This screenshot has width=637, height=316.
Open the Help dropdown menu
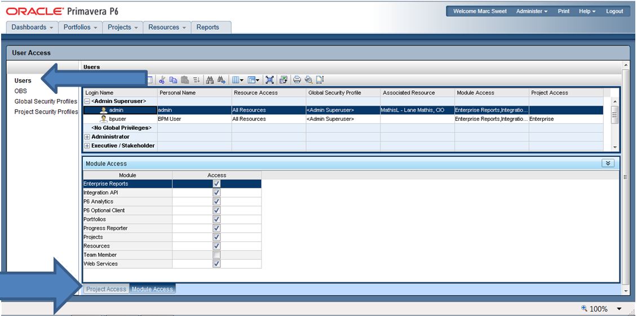587,11
